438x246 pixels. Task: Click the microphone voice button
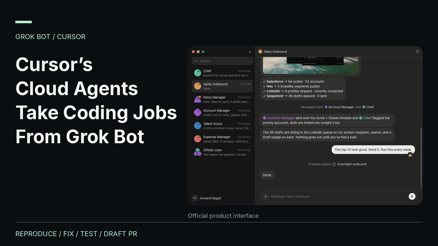click(x=412, y=196)
